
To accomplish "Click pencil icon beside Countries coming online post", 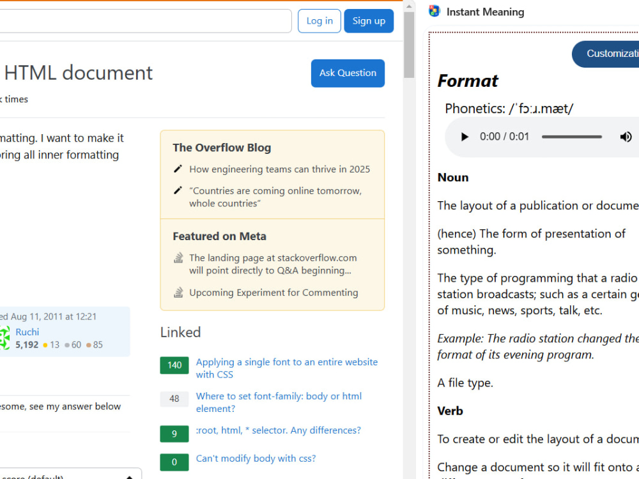I will [178, 190].
